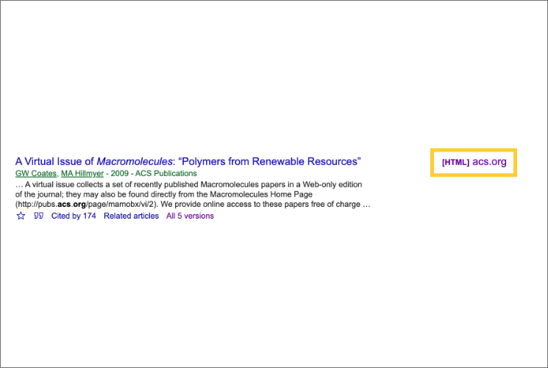Viewport: 548px width, 368px height.
Task: Save article with the star icon
Action: tap(21, 216)
